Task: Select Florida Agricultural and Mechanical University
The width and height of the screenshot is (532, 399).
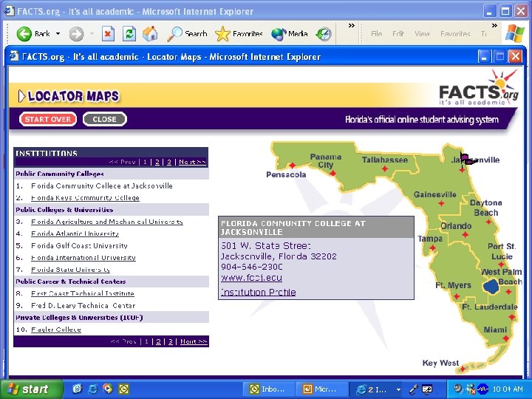Action: point(107,222)
